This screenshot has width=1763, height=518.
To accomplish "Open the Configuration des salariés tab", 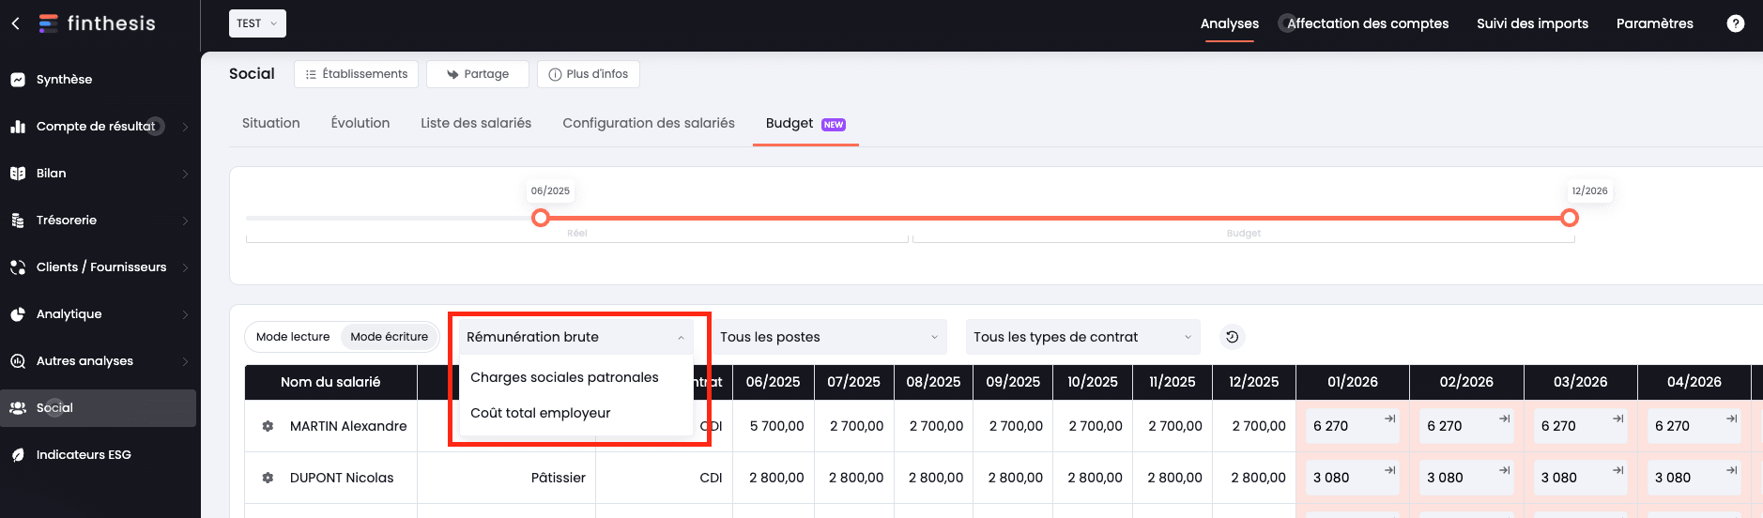I will coord(649,123).
